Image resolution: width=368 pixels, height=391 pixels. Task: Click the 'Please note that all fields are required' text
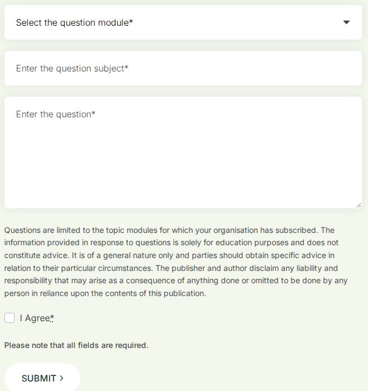pyautogui.click(x=76, y=345)
